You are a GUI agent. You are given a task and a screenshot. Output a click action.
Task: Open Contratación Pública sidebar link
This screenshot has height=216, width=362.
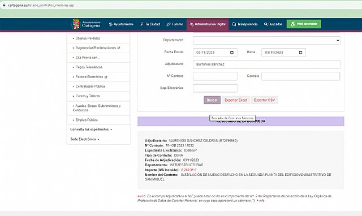point(90,87)
